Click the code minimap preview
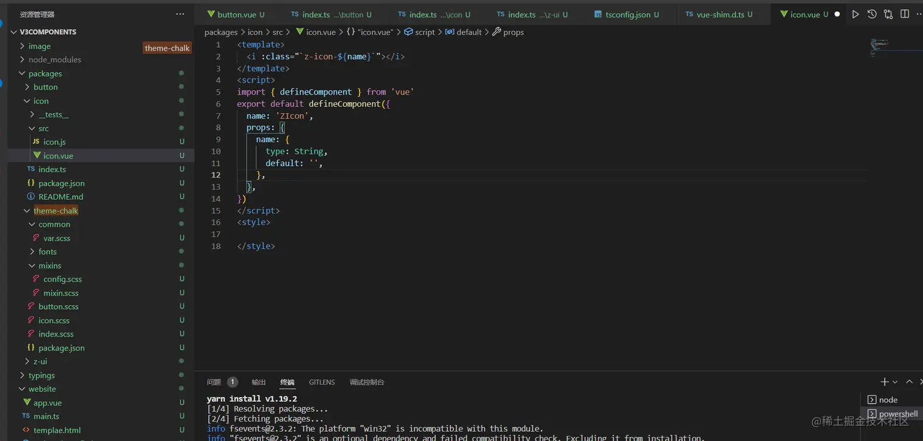 click(879, 45)
